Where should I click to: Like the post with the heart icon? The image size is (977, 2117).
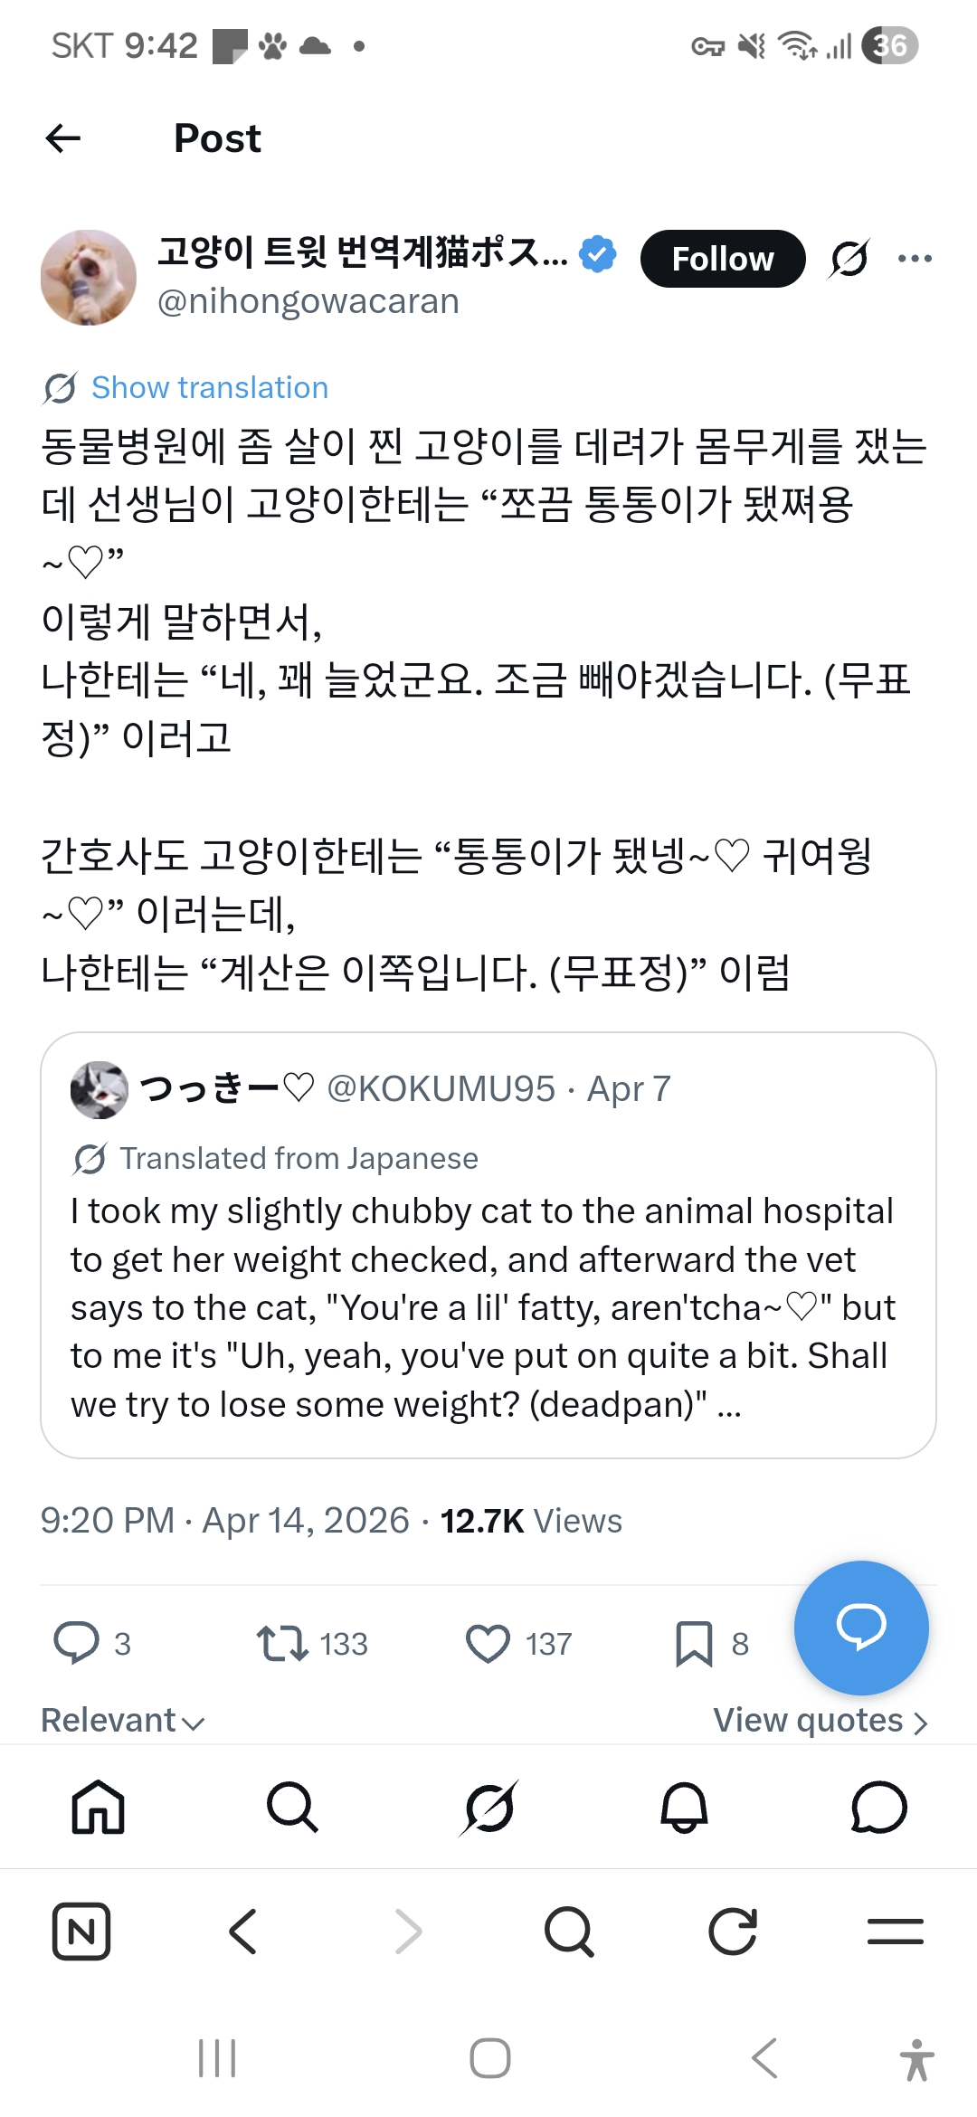[x=488, y=1644]
